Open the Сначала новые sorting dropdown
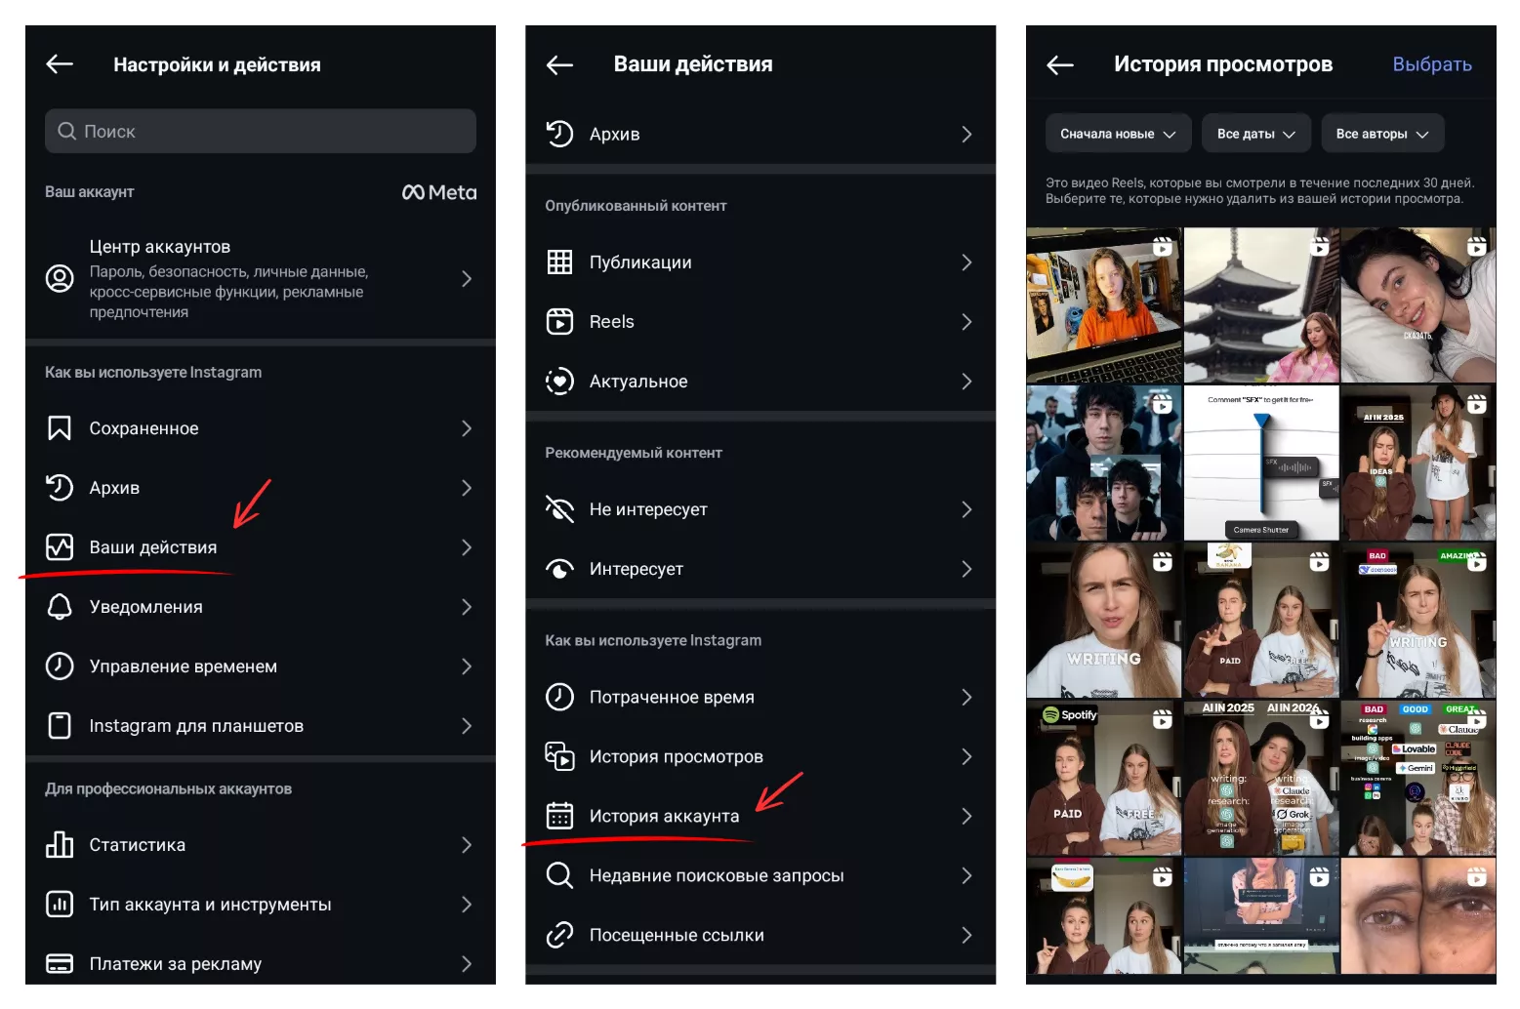Screen dimensions: 1520x1009 tap(1118, 133)
